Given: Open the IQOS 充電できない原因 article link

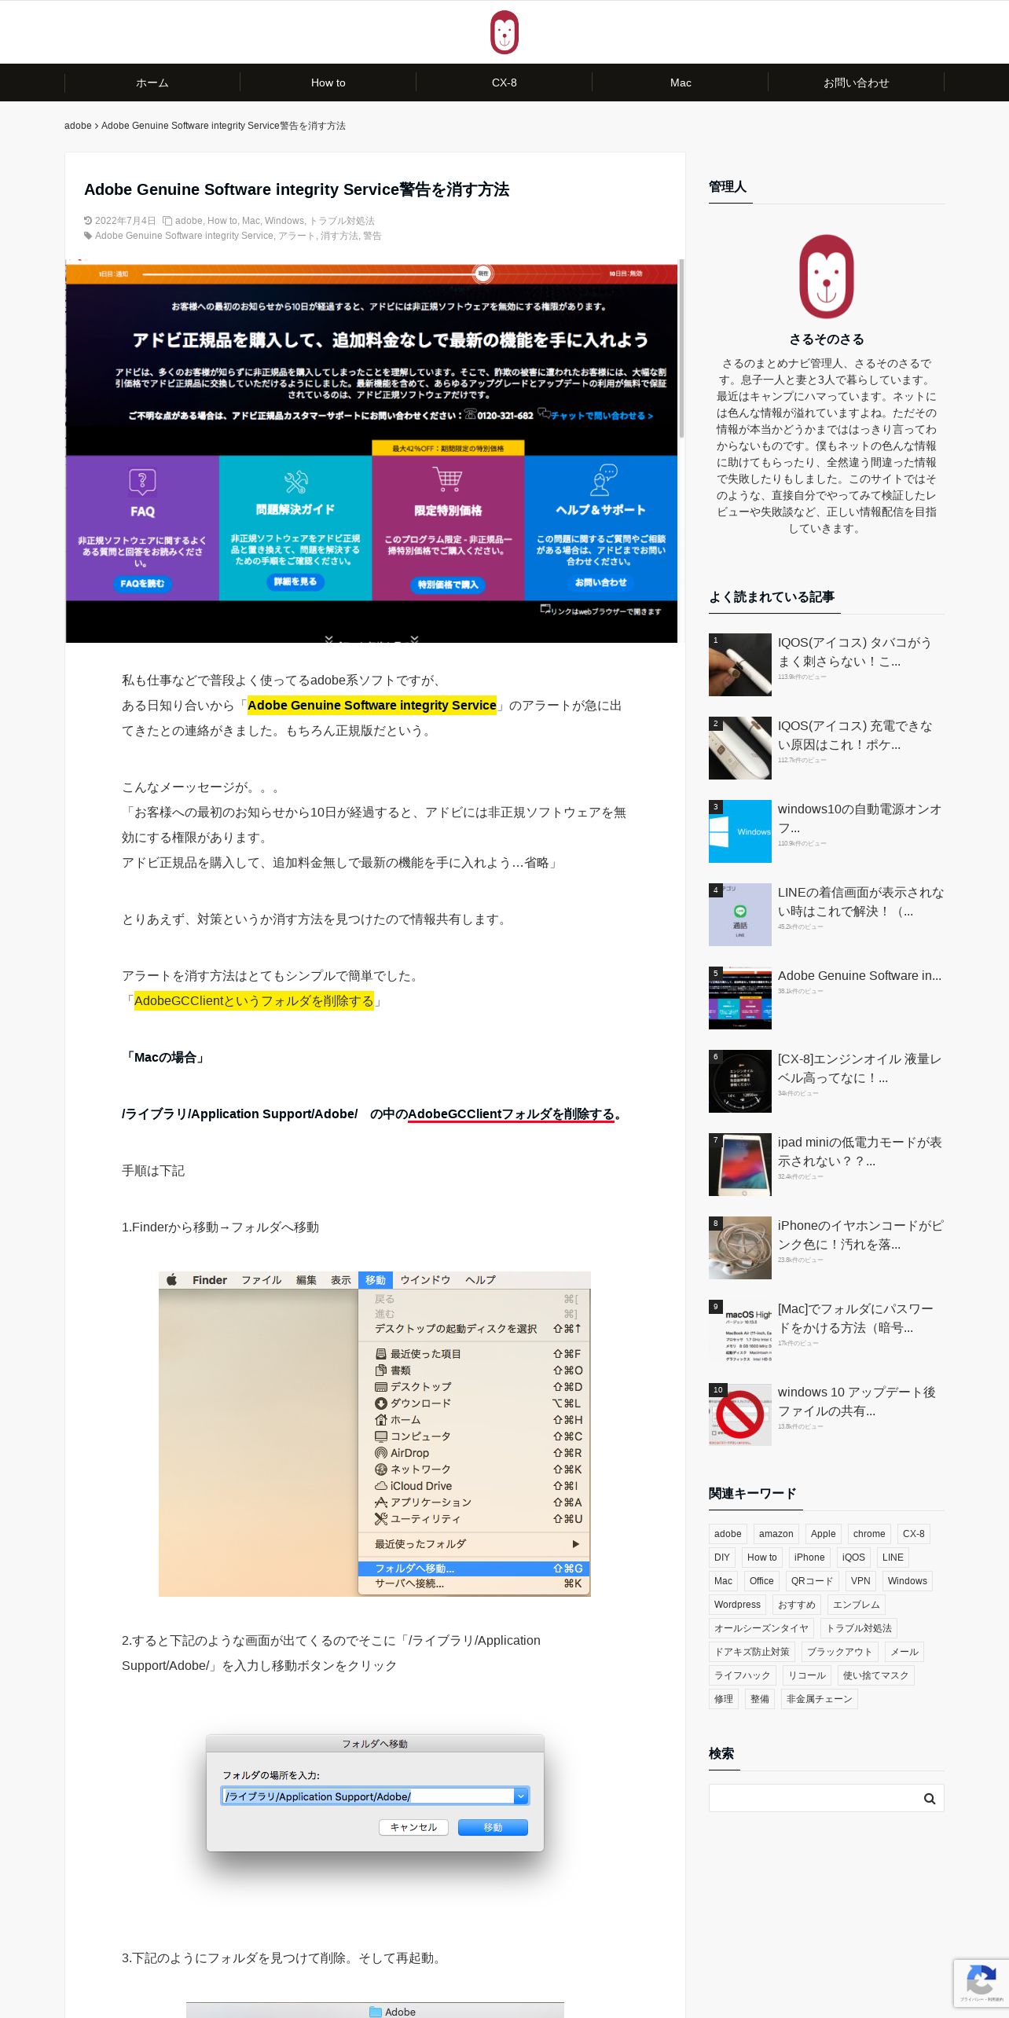Looking at the screenshot, I should 855,736.
